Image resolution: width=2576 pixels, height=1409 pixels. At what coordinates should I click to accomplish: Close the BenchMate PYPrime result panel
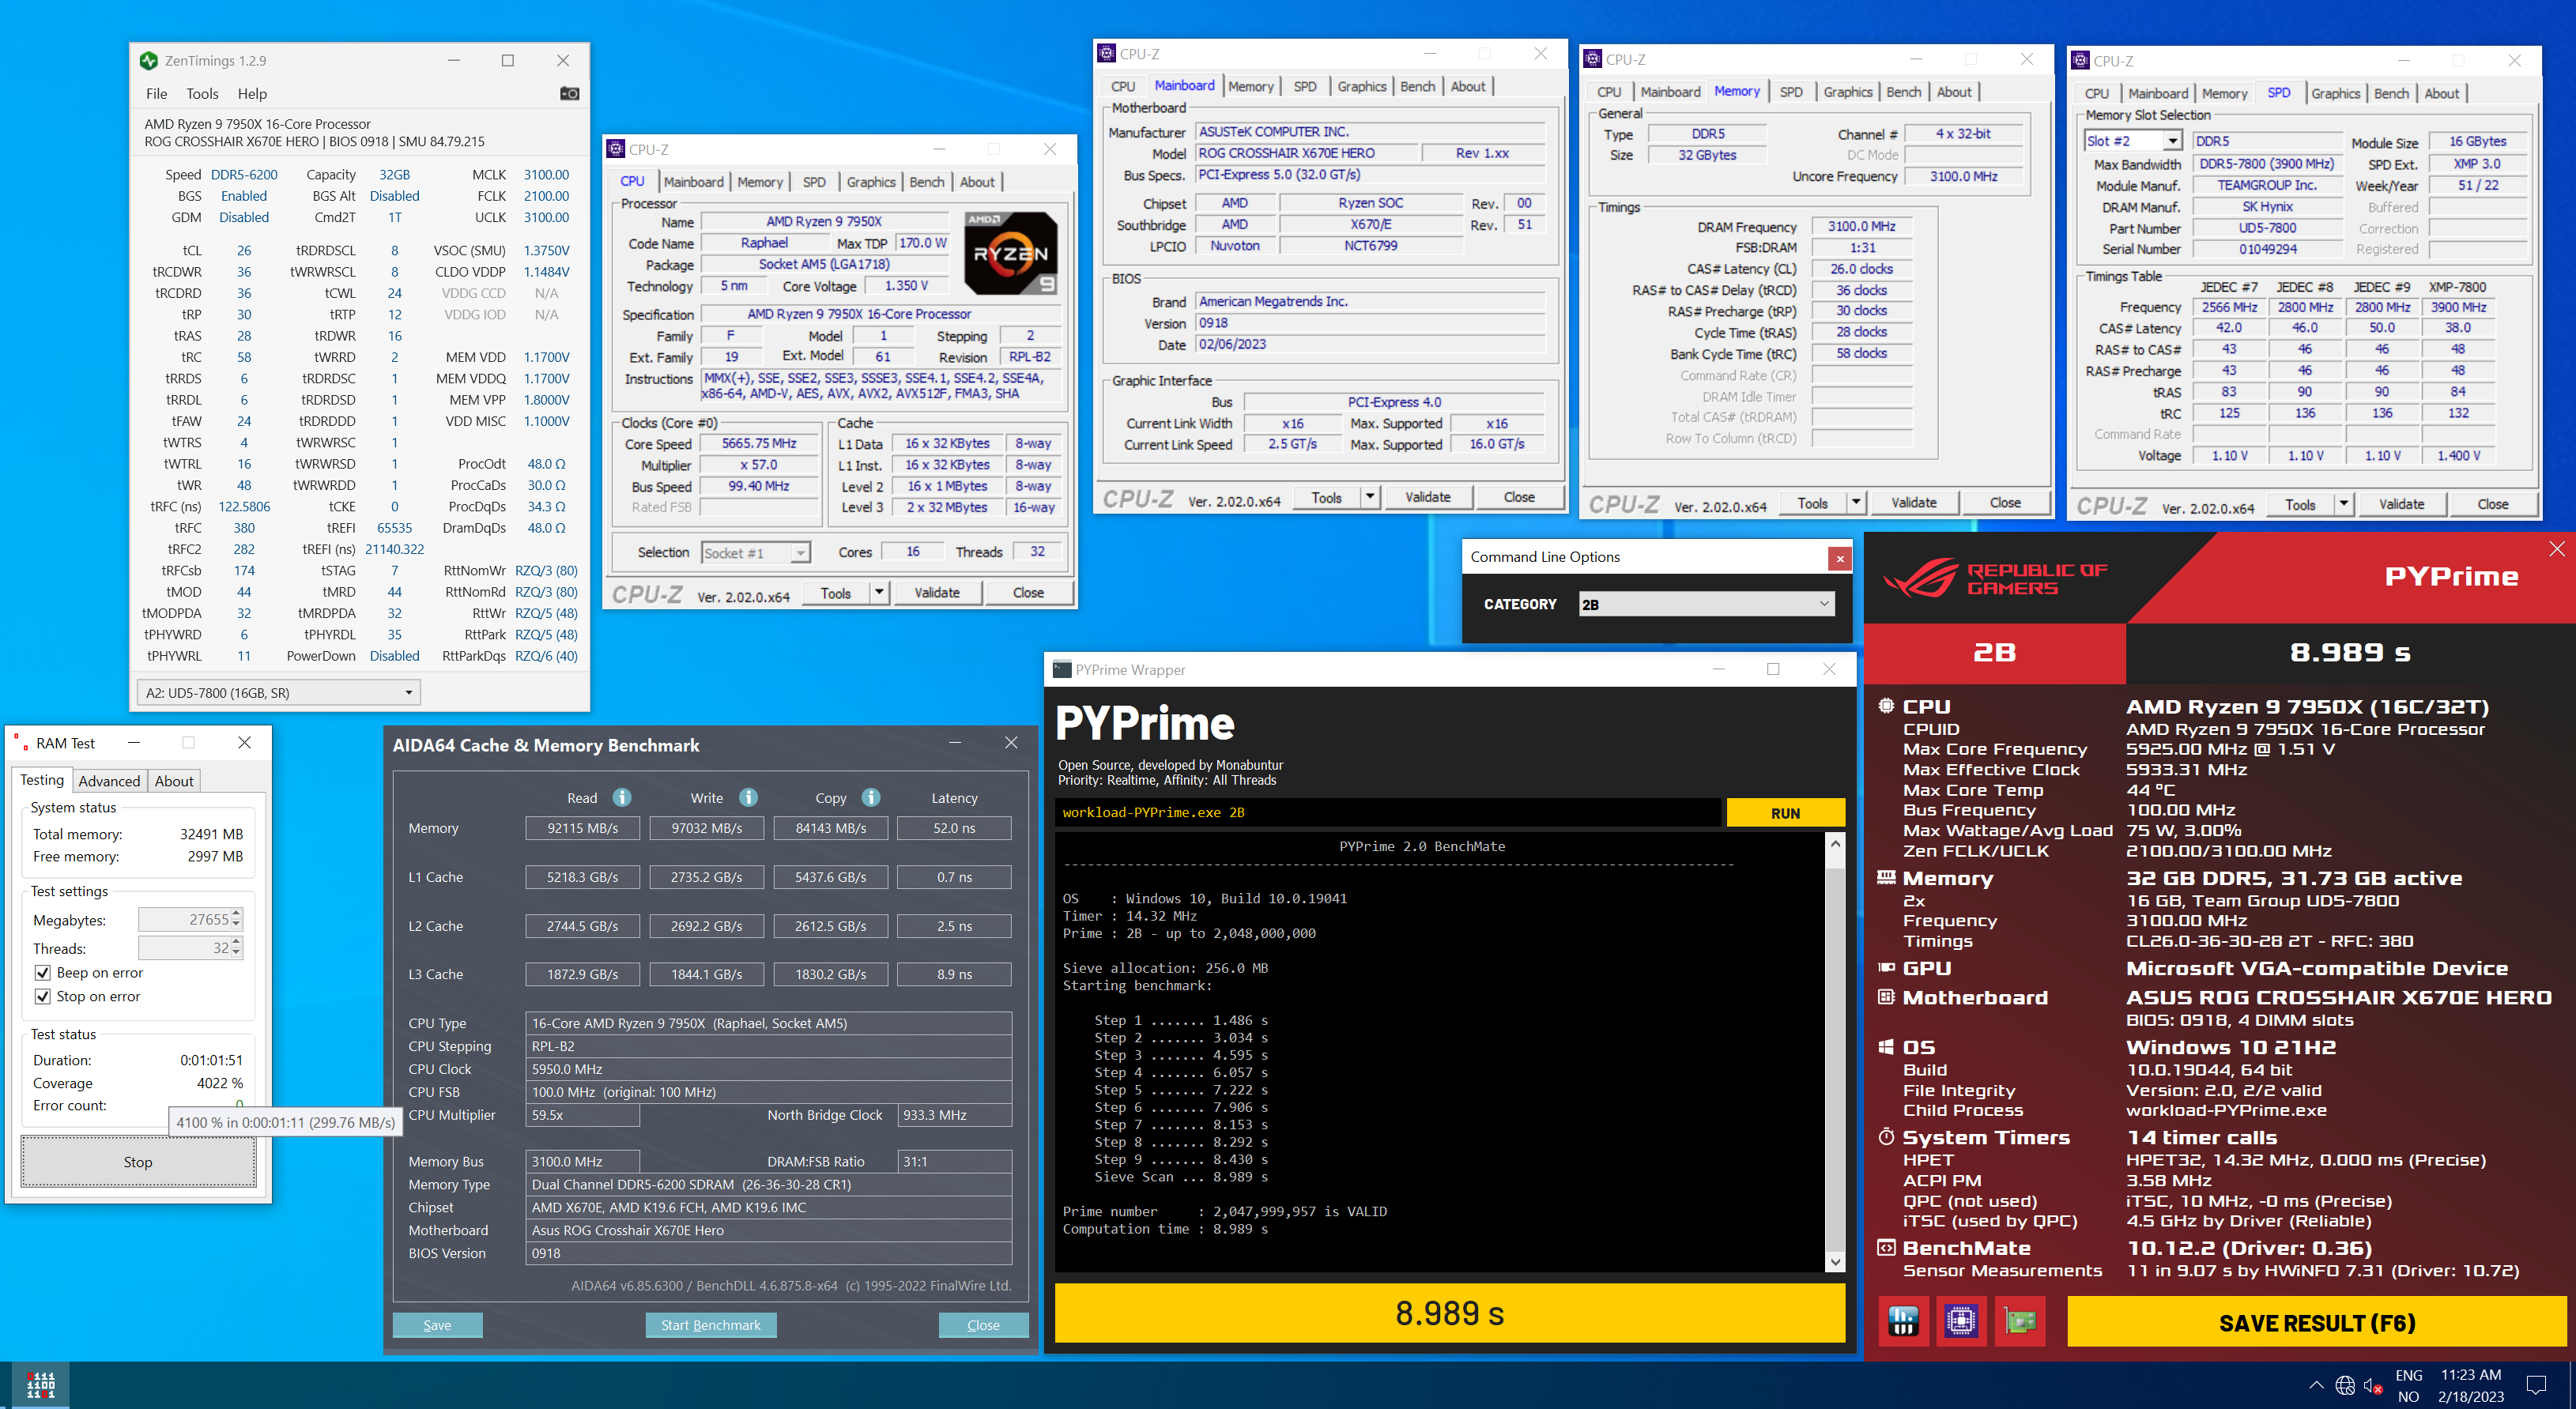2557,548
